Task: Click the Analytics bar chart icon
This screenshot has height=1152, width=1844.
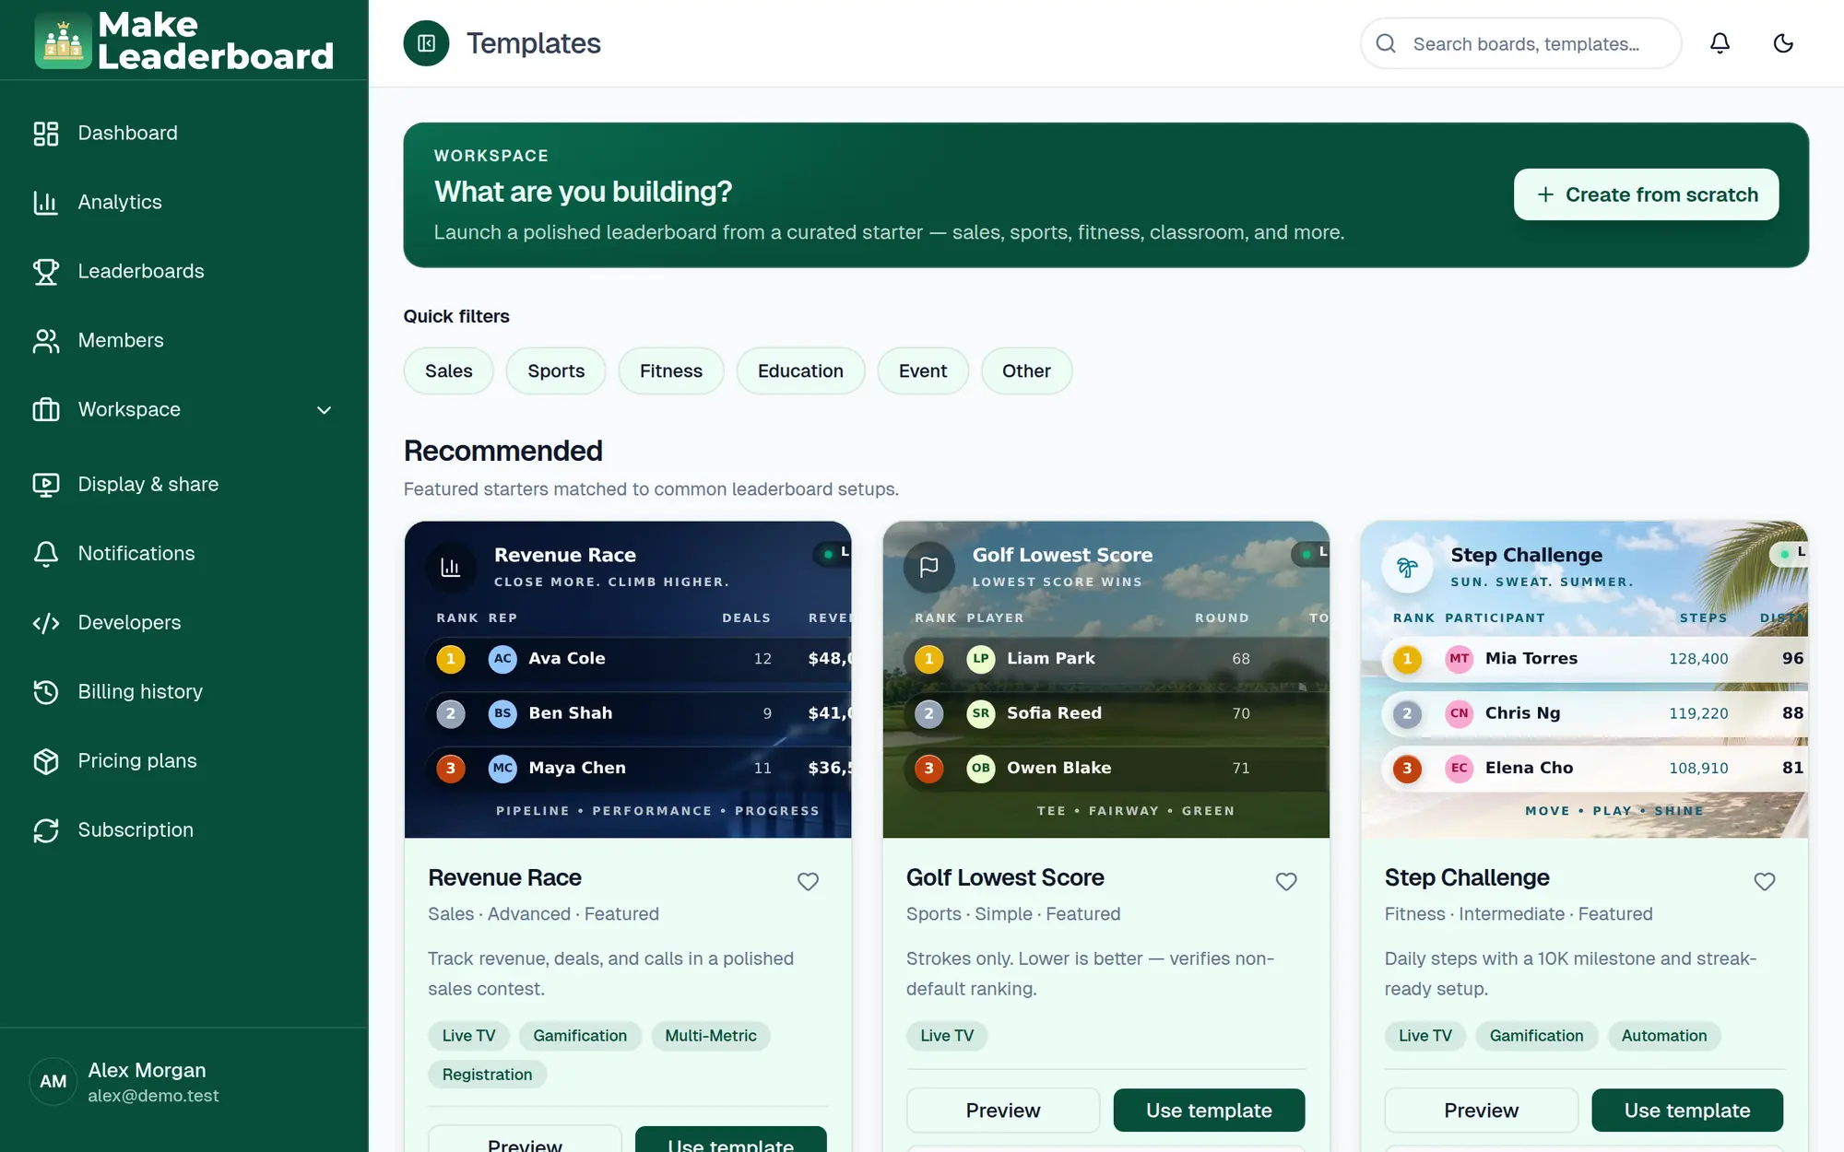Action: click(x=46, y=203)
